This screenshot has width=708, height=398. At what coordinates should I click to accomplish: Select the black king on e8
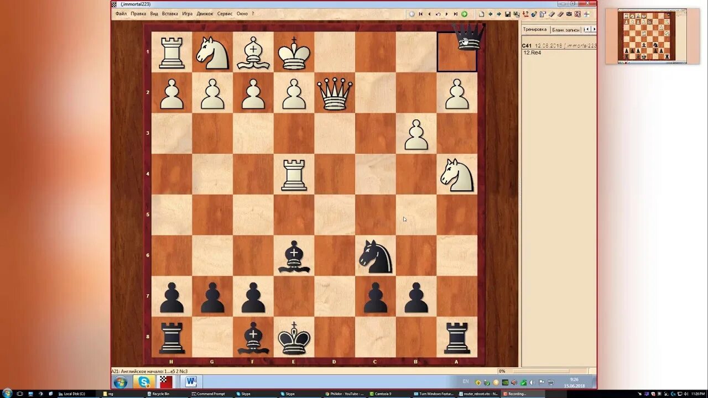tap(294, 337)
